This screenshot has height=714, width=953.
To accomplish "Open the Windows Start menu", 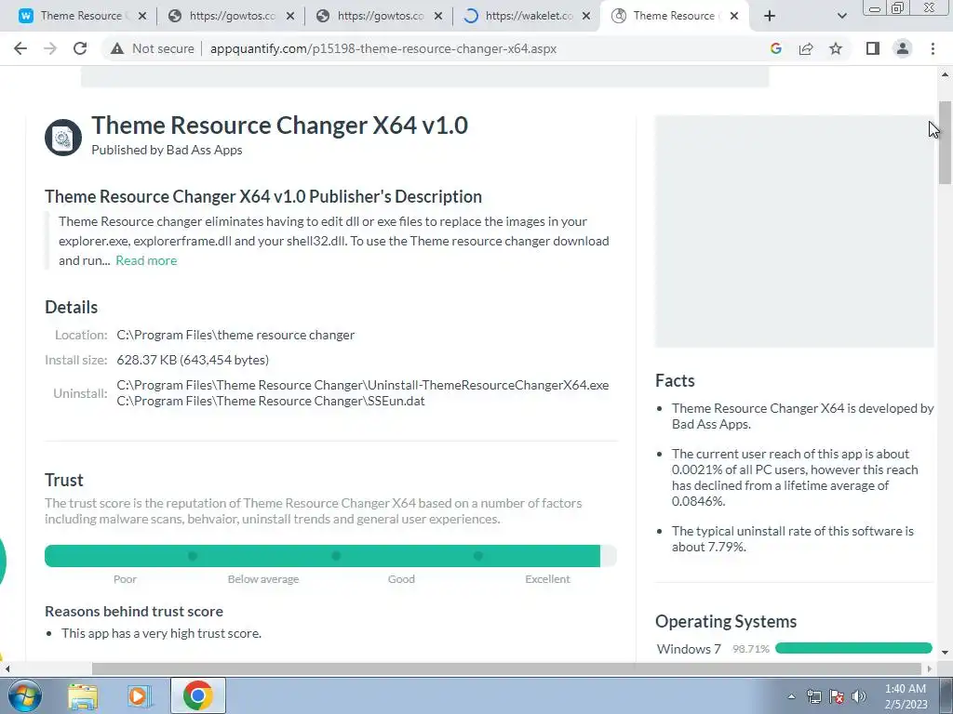I will tap(24, 695).
